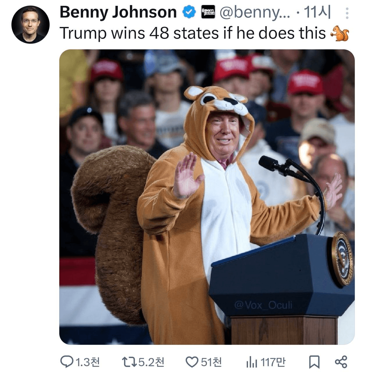Open the Benny Show affiliation badge

pos(208,12)
